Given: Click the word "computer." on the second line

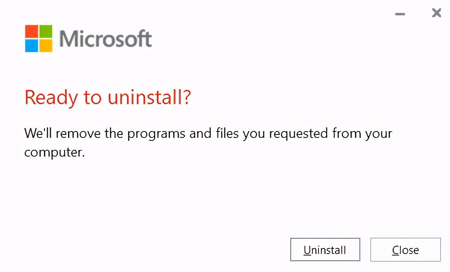Looking at the screenshot, I should (54, 153).
